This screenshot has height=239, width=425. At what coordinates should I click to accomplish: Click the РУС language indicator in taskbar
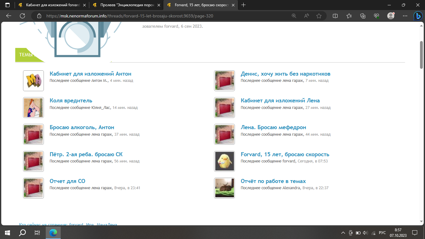[x=382, y=233]
